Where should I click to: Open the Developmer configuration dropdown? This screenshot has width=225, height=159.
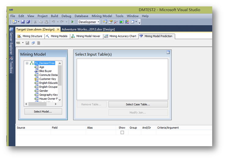(x=89, y=22)
